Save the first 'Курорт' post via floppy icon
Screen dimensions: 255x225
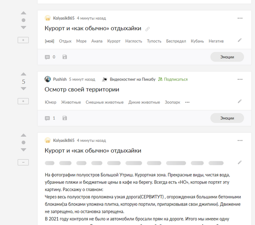coord(65,57)
